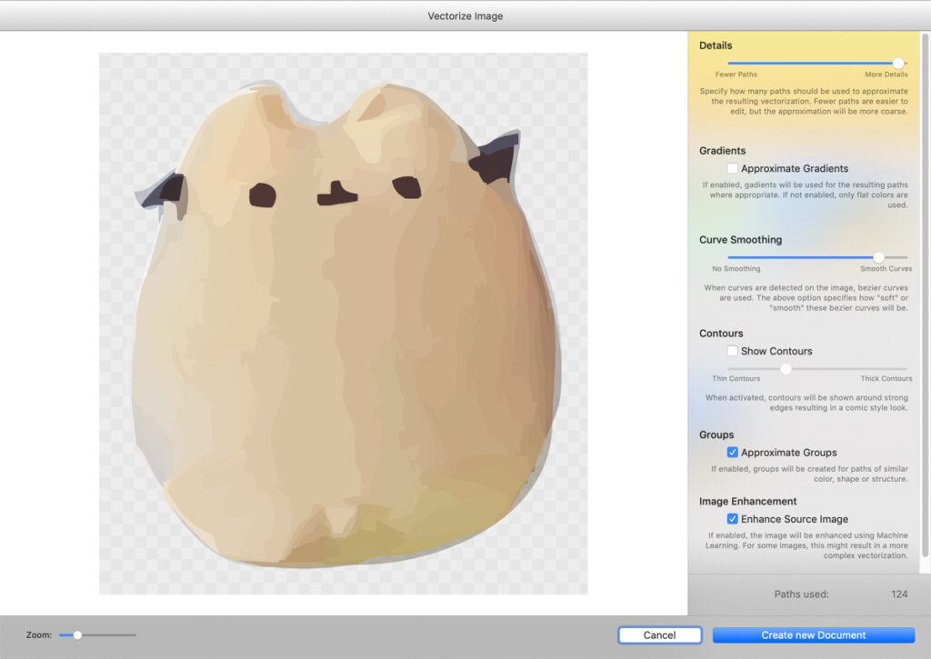The width and height of the screenshot is (931, 659).
Task: Click the 'More Details' label
Action: [x=886, y=75]
